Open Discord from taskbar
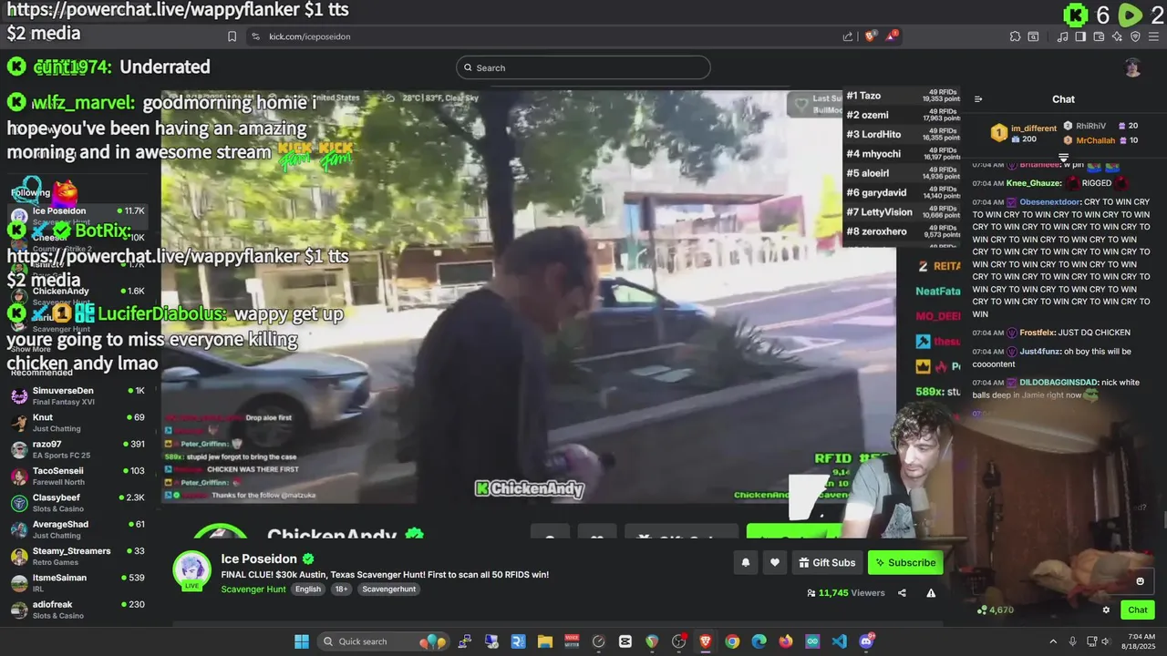 point(866,641)
